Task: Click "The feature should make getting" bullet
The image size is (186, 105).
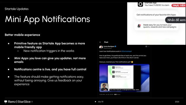Action: click(x=49, y=80)
